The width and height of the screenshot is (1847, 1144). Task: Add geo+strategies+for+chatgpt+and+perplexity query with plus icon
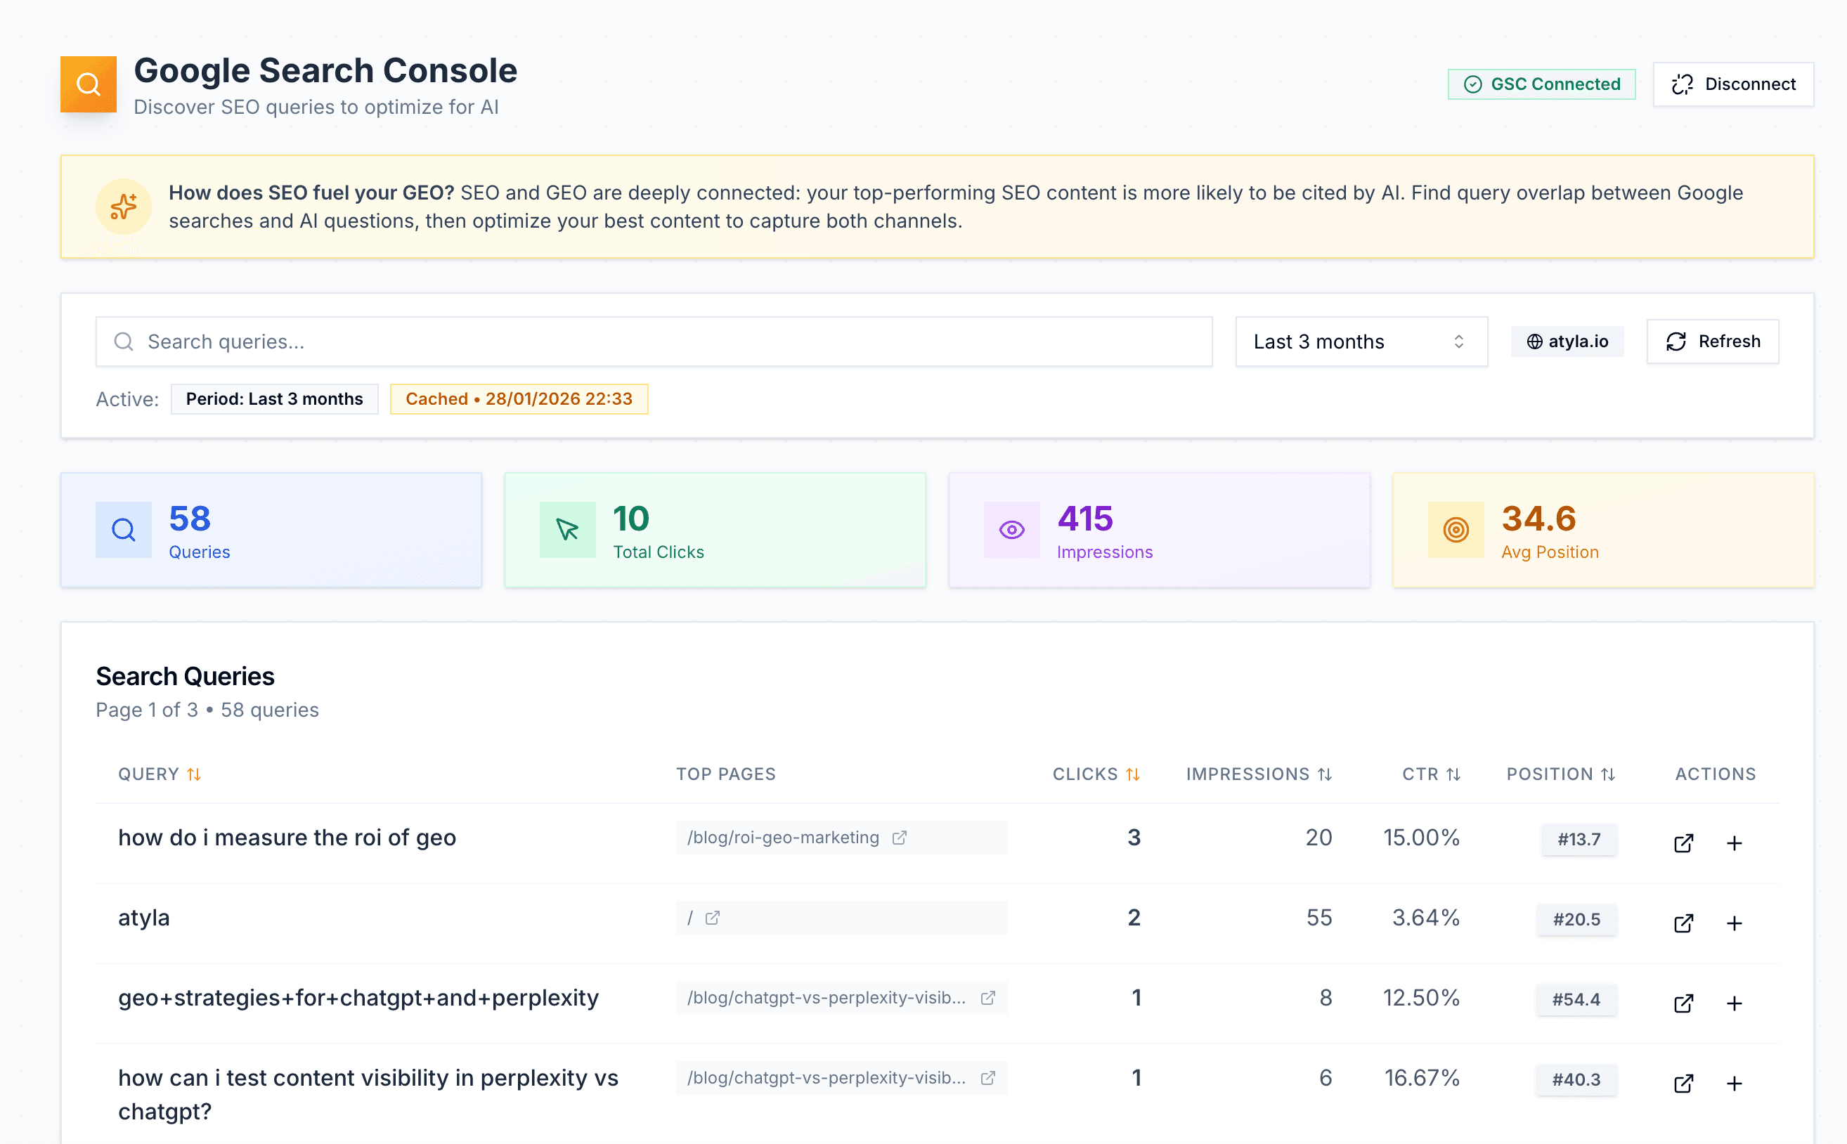pos(1734,1003)
